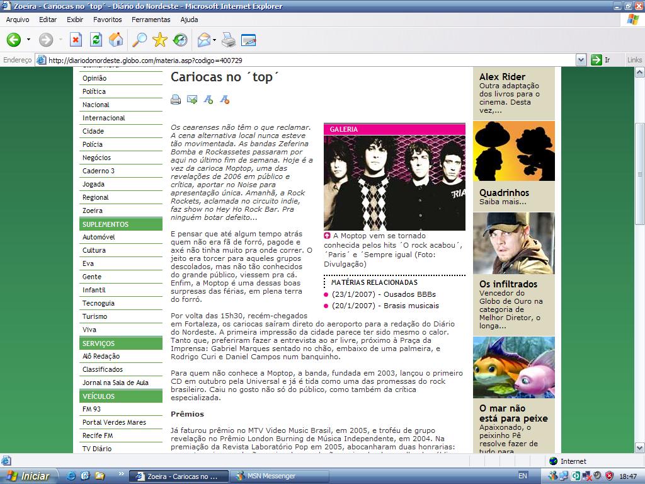The width and height of the screenshot is (645, 484).
Task: Click the Moptop band gallery photo
Action: 394,183
